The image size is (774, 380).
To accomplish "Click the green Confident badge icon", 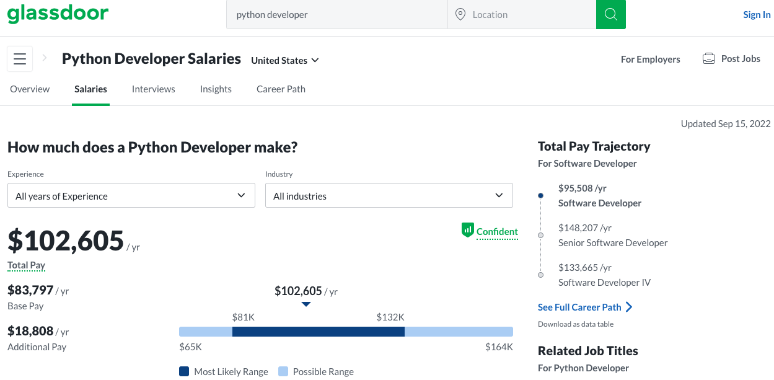I will click(x=468, y=230).
